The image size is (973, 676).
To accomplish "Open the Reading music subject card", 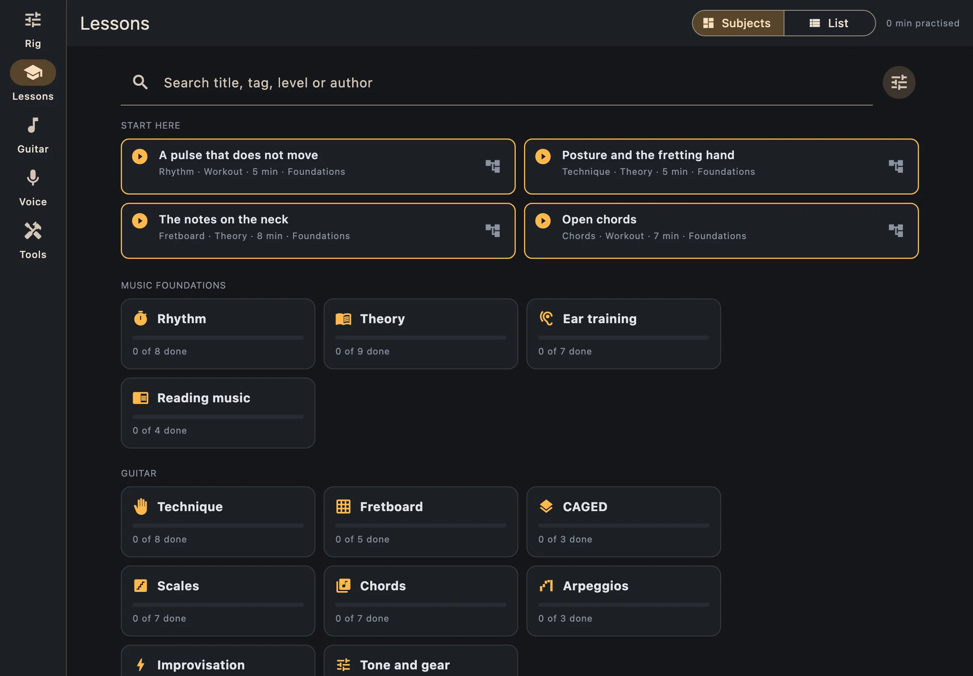I will point(218,413).
